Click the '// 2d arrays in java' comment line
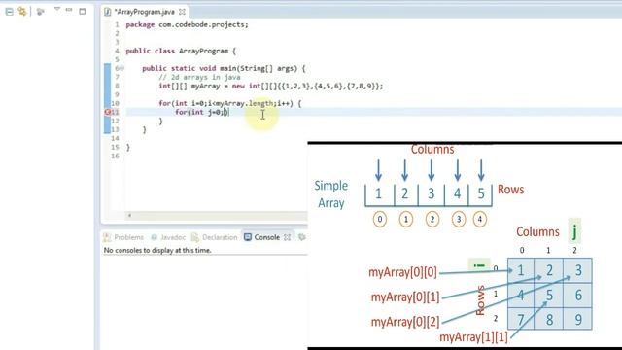This screenshot has width=622, height=350. click(x=199, y=77)
